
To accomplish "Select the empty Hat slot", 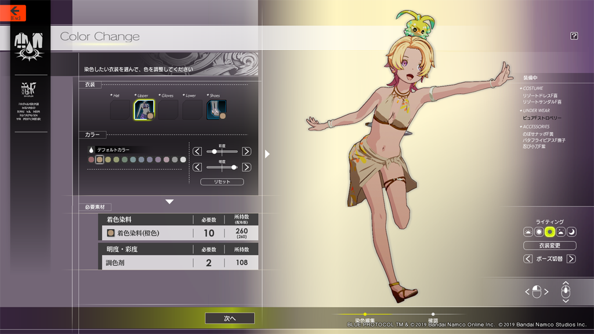I will coord(119,110).
